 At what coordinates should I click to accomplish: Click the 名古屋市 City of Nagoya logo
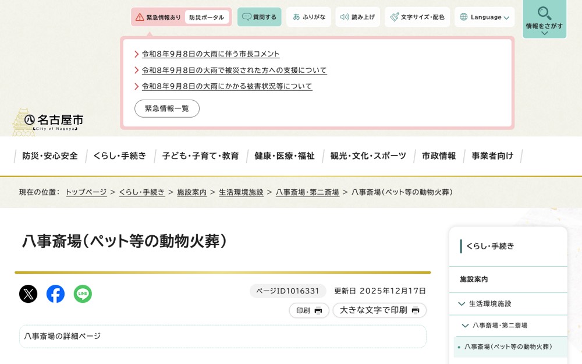(x=48, y=122)
